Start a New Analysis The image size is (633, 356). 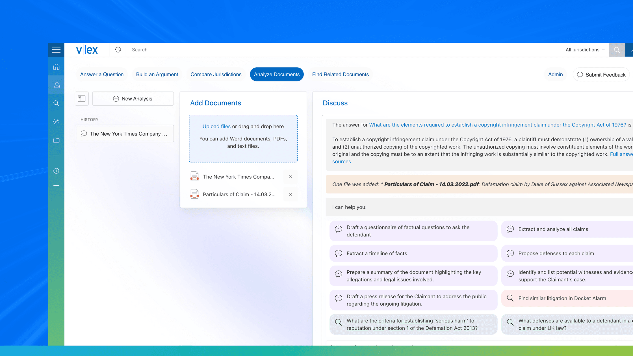[133, 99]
